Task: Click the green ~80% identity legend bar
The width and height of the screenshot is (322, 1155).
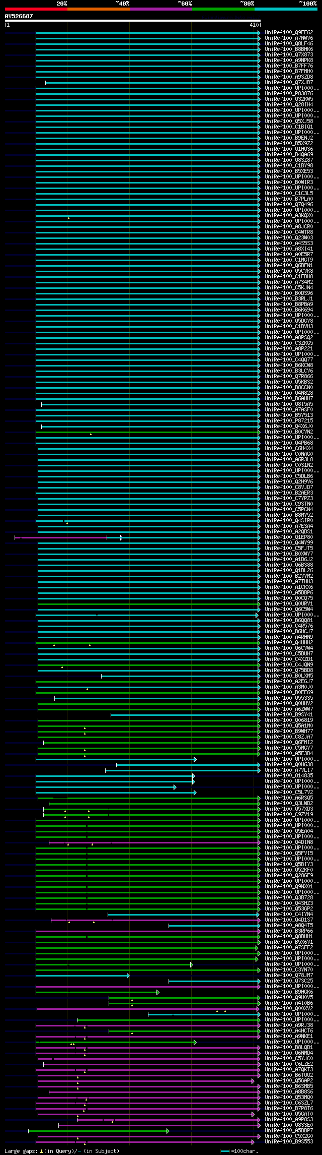Action: [x=223, y=9]
